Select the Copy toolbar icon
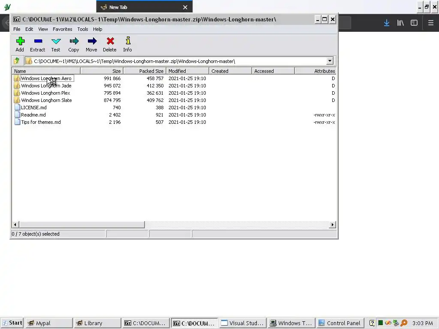 [74, 42]
